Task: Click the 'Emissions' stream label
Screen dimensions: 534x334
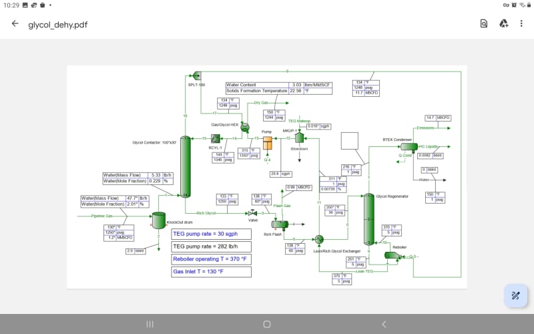Action: [426, 128]
